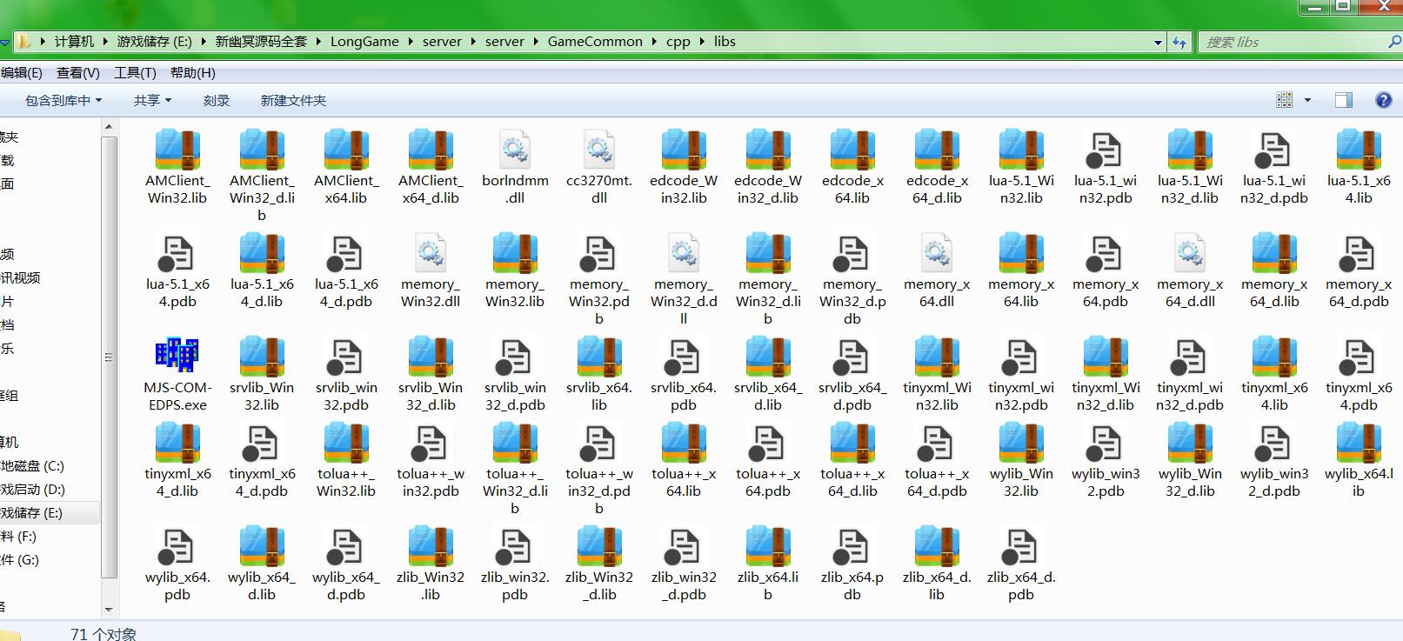Select the borlndmm.dll file icon

pos(515,150)
